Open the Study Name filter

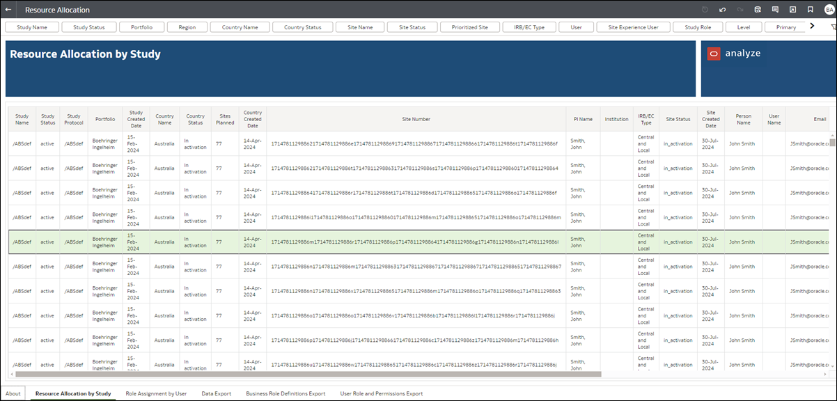click(x=32, y=27)
